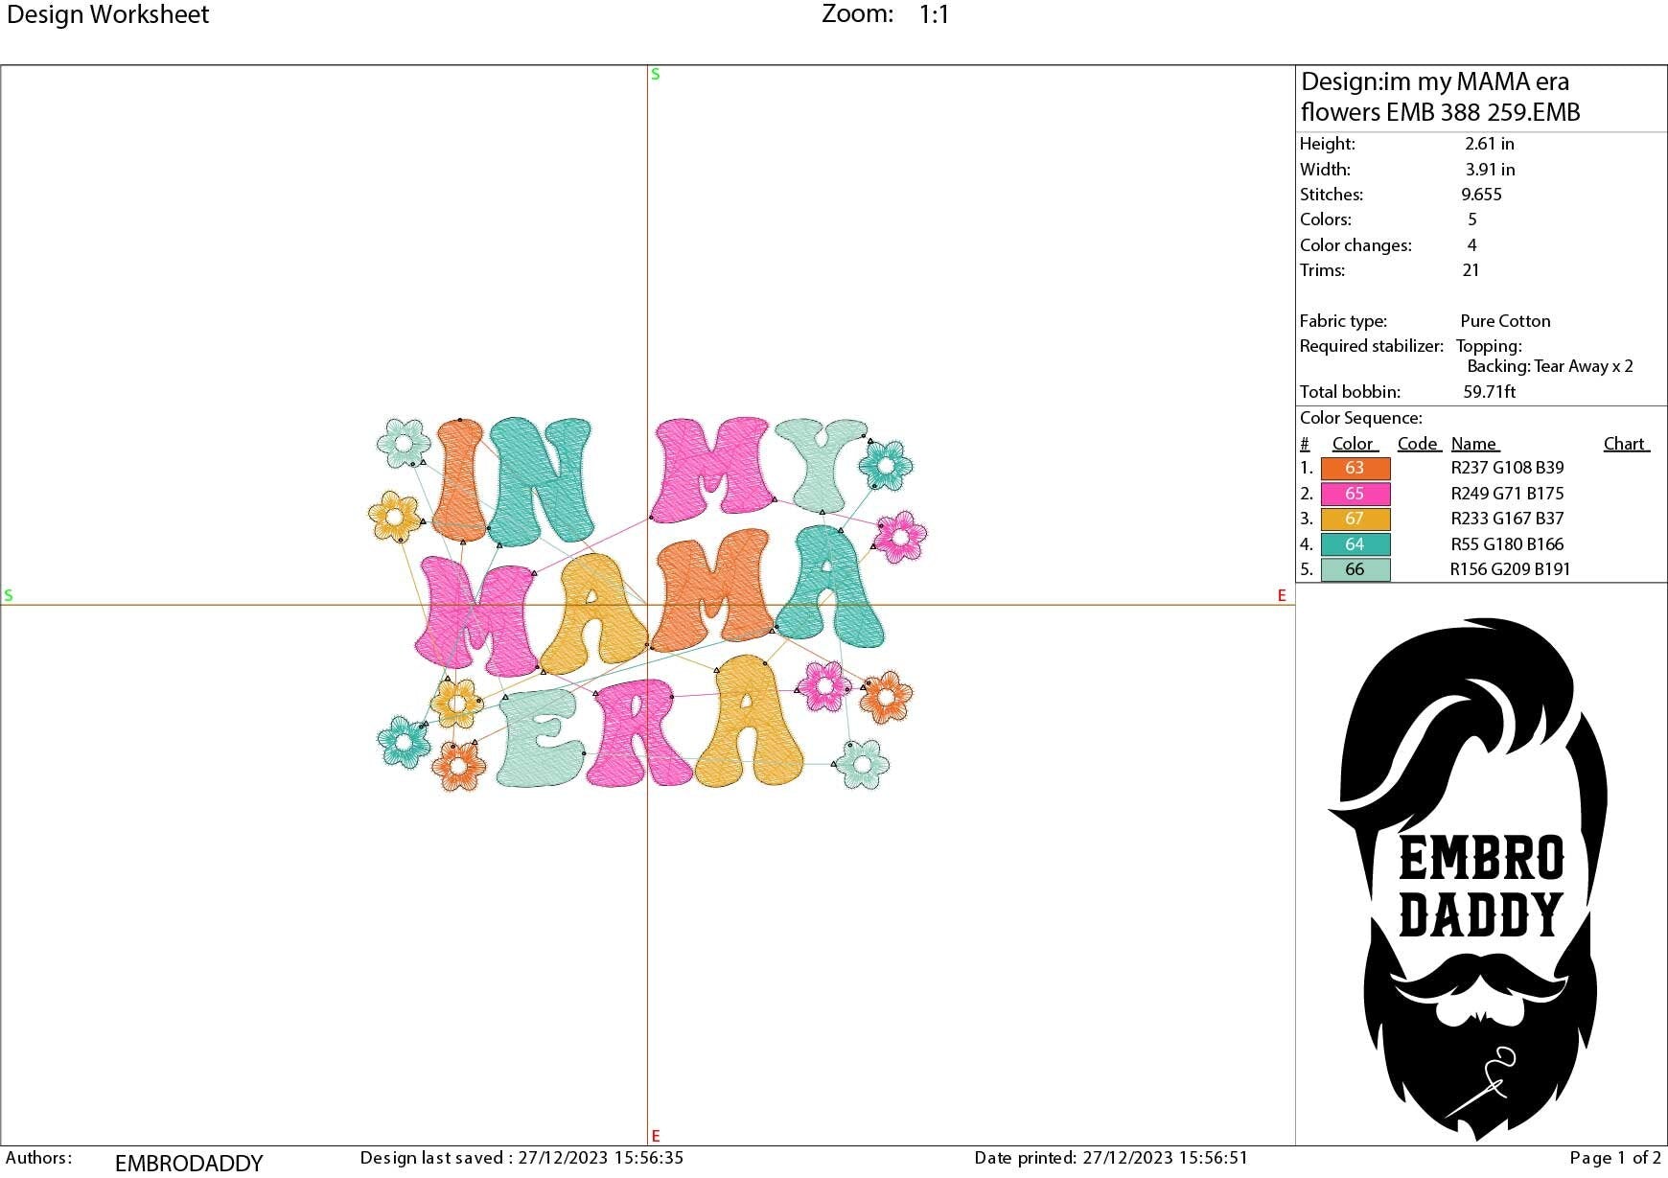Open the Color Sequence section

pyautogui.click(x=1362, y=418)
